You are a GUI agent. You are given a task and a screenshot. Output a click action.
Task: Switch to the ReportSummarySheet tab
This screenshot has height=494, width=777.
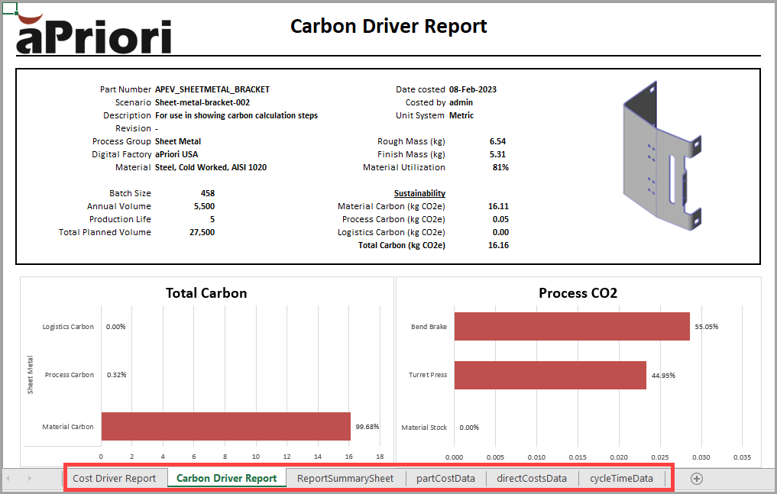(x=345, y=478)
